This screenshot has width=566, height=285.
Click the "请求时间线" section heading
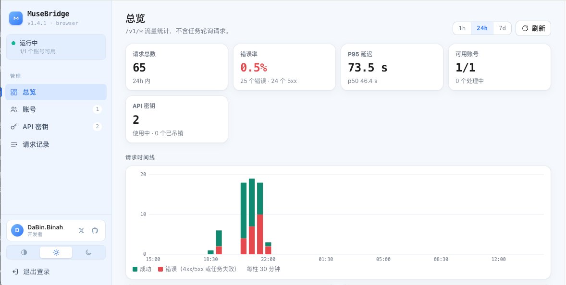click(140, 157)
